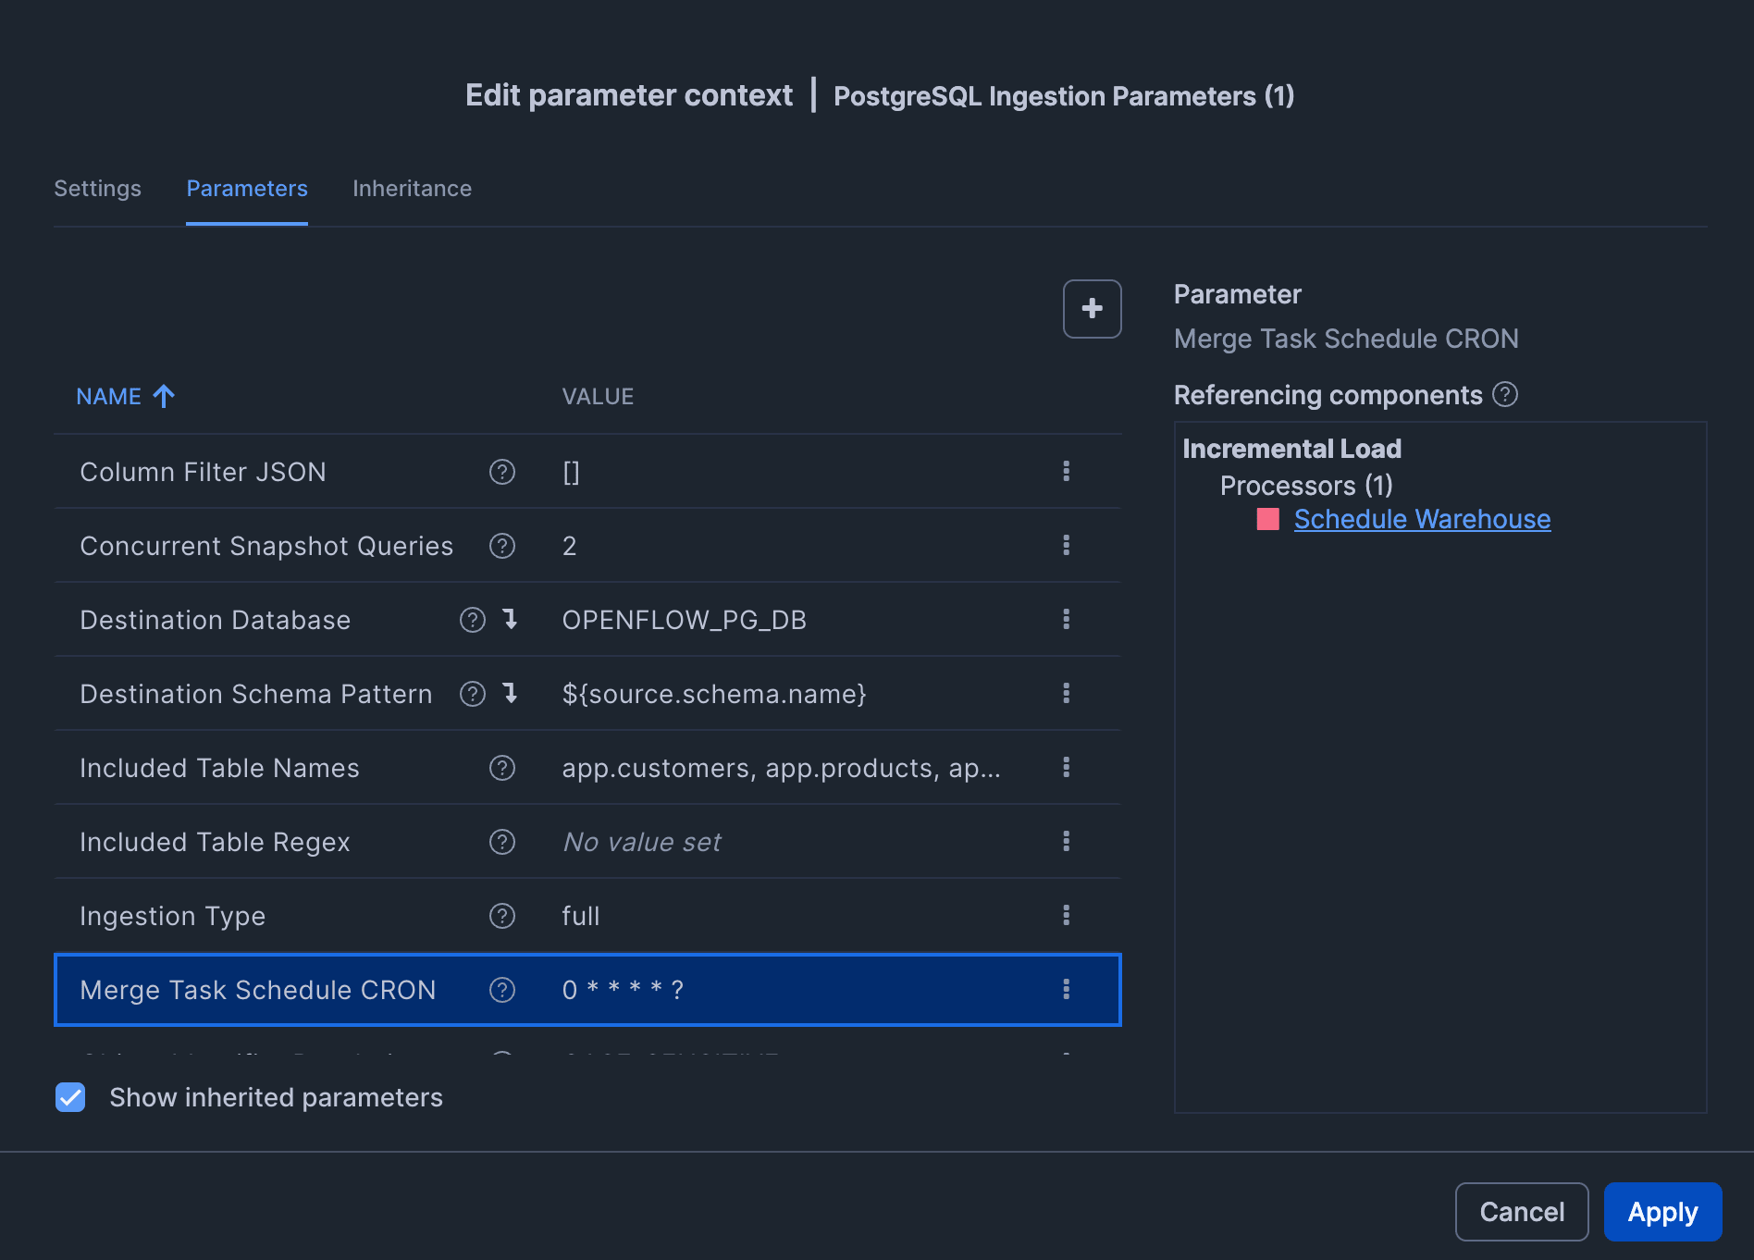Uncheck Show inherited parameters checkbox

(70, 1097)
